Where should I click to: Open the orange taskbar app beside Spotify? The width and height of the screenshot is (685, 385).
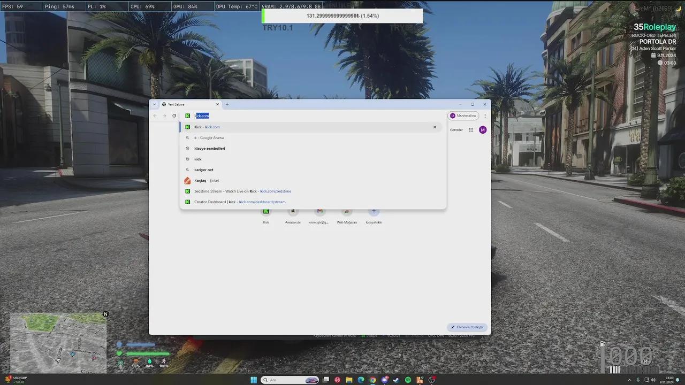click(420, 380)
